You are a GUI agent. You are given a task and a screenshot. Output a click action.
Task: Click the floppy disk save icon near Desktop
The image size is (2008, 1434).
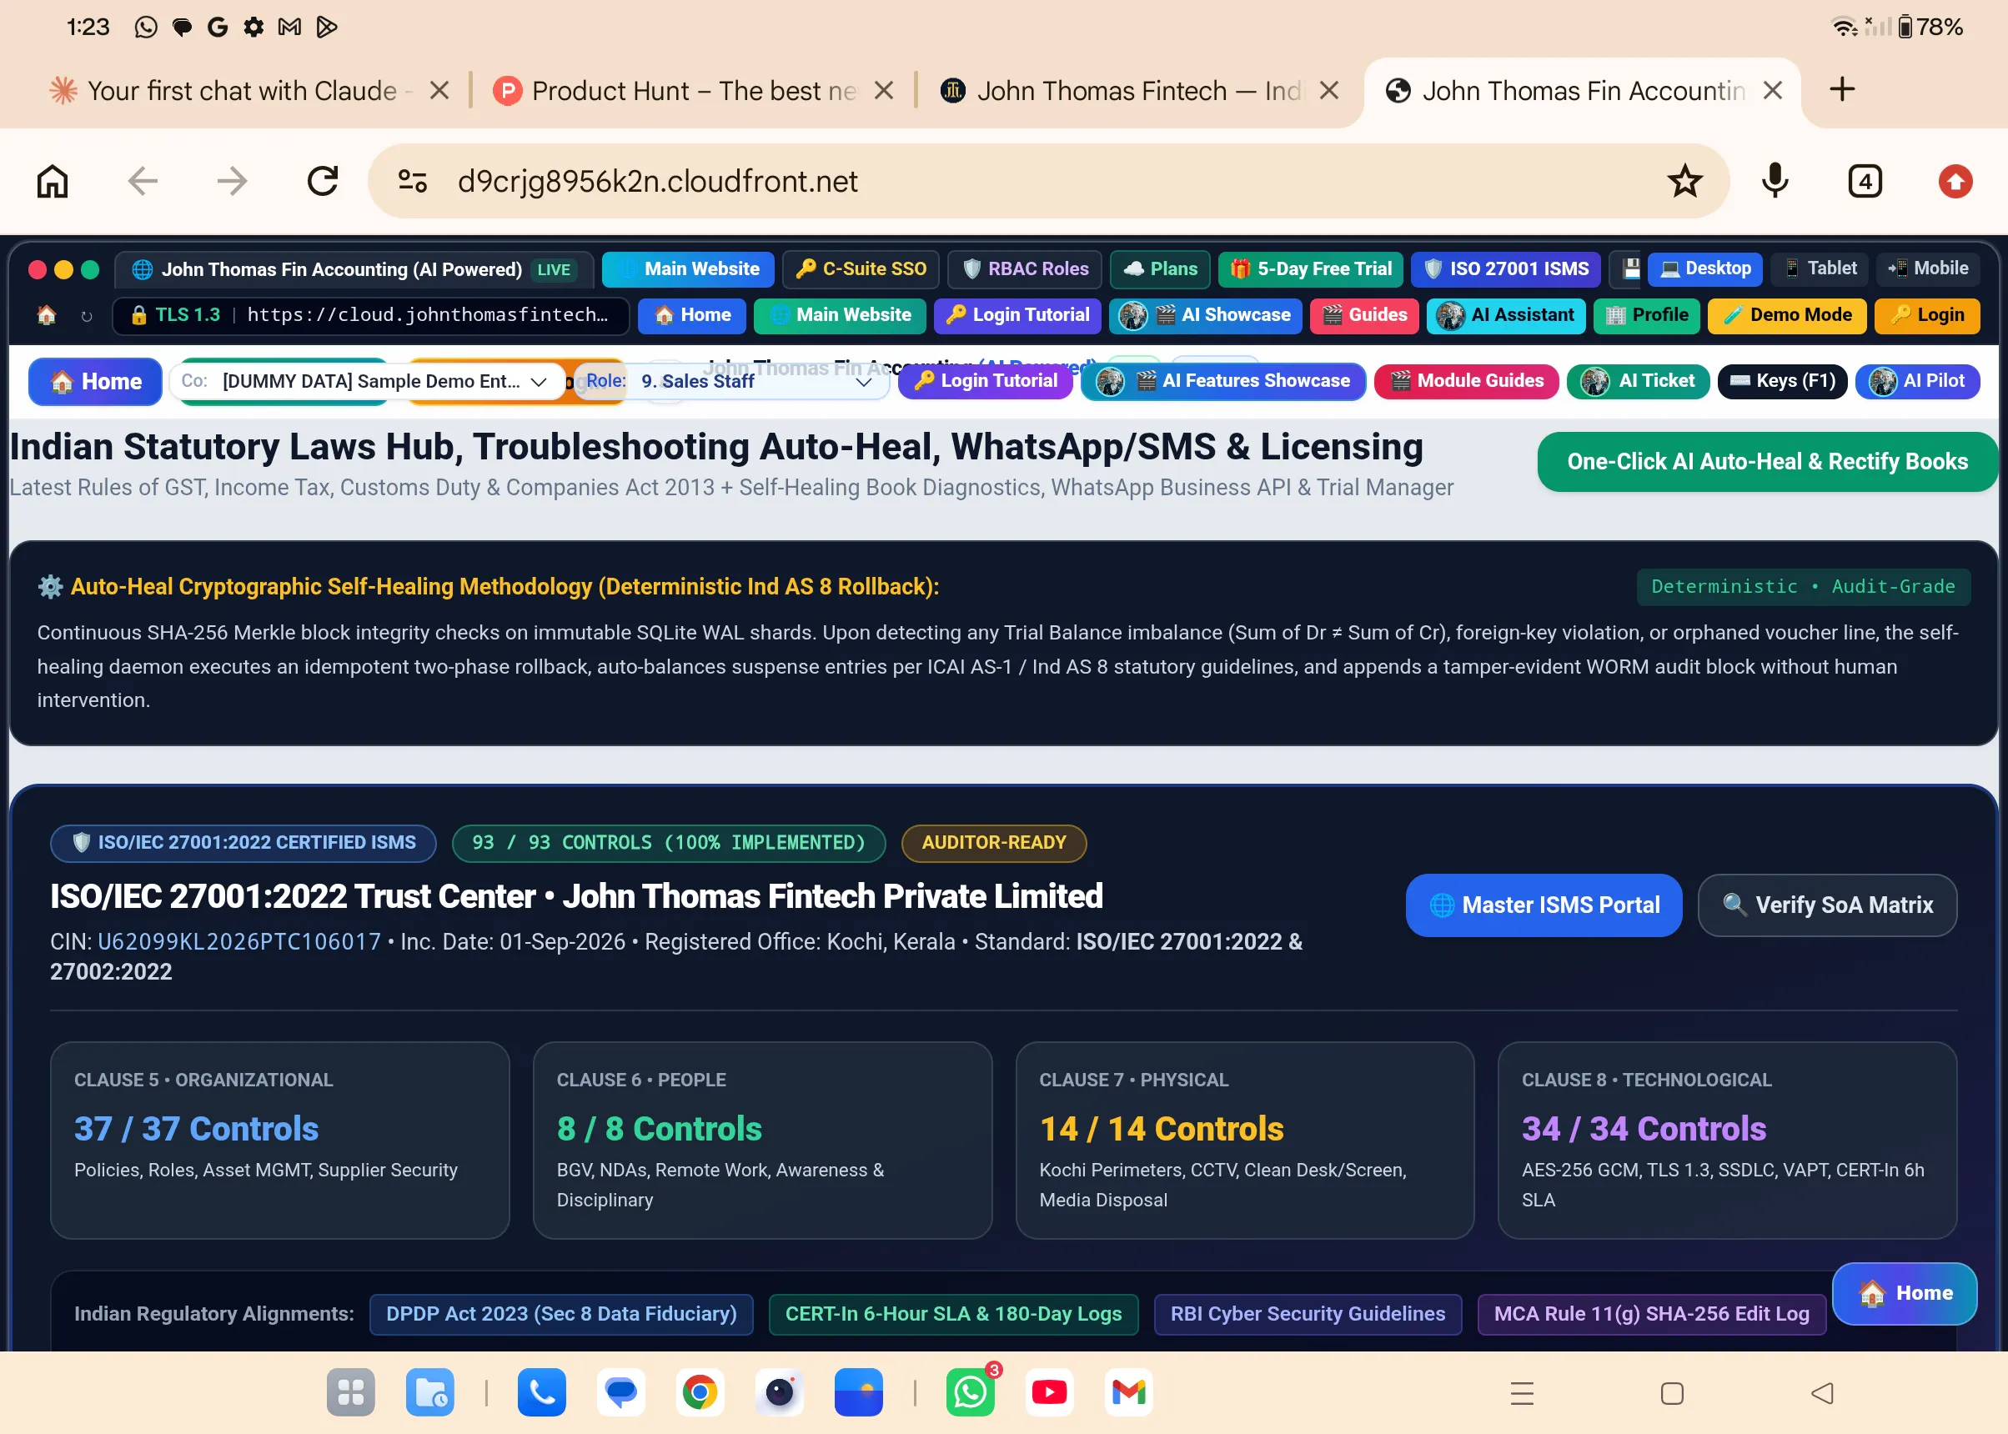(x=1632, y=268)
